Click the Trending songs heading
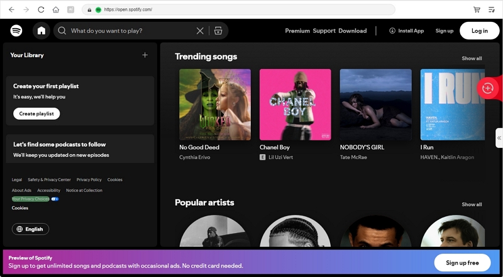Screen dimensions: 503x277 206,56
